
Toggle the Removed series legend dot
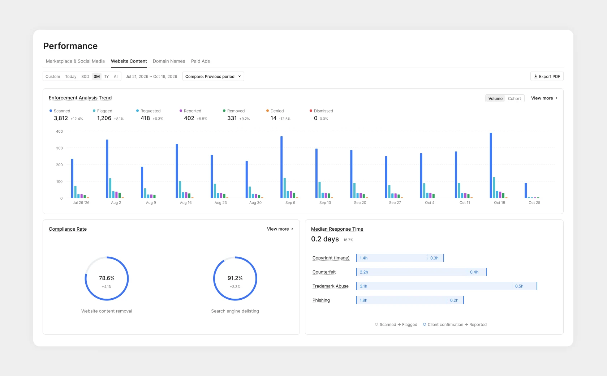pyautogui.click(x=224, y=111)
